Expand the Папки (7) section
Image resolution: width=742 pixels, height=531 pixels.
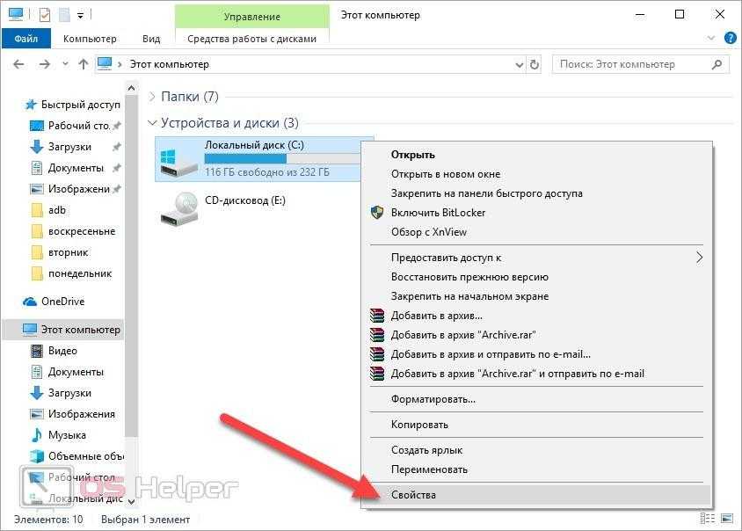coord(153,97)
